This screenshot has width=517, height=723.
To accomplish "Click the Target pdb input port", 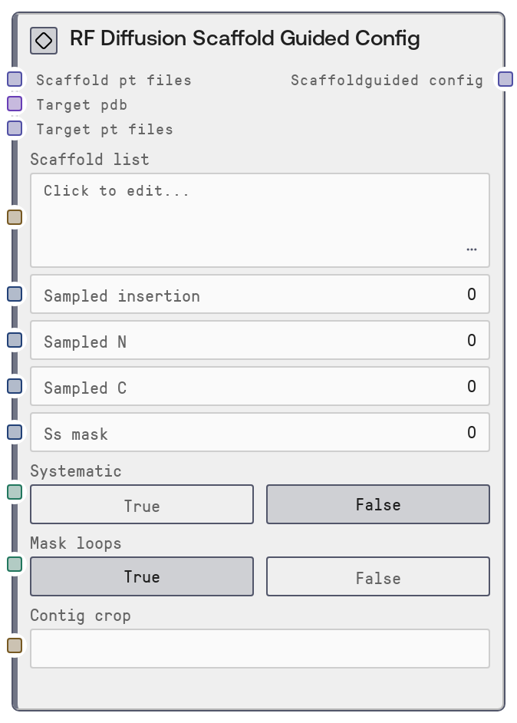I will click(x=15, y=104).
